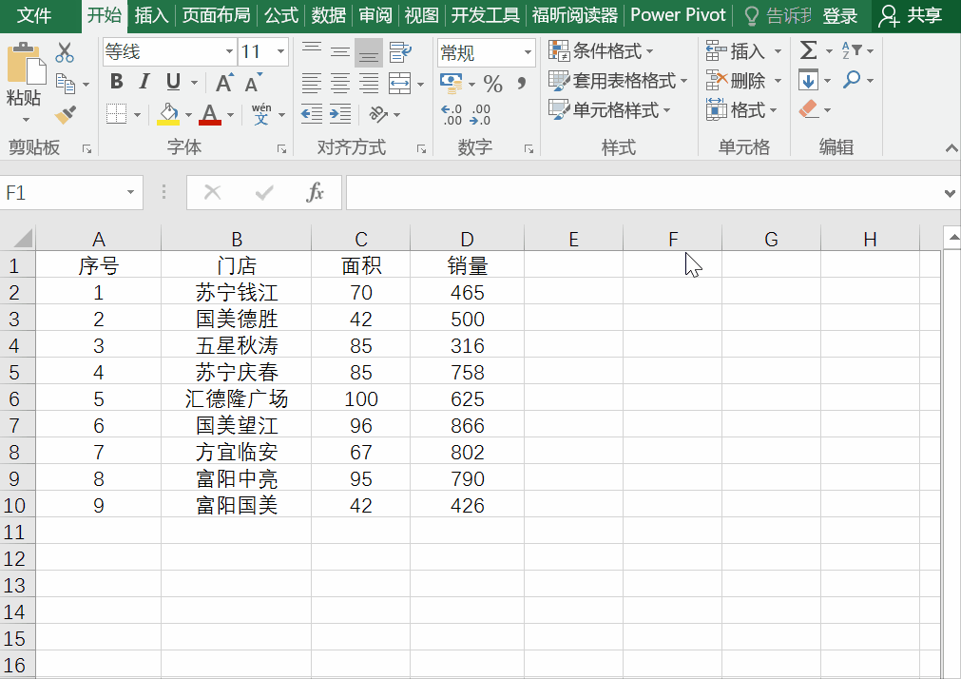
Task: Click the 共享 button
Action: pyautogui.click(x=916, y=15)
